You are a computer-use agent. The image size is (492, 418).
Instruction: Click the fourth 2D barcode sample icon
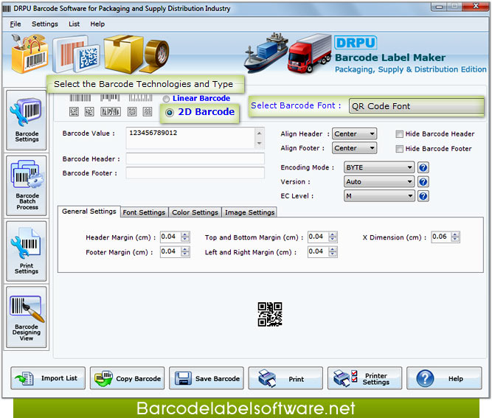(132, 111)
